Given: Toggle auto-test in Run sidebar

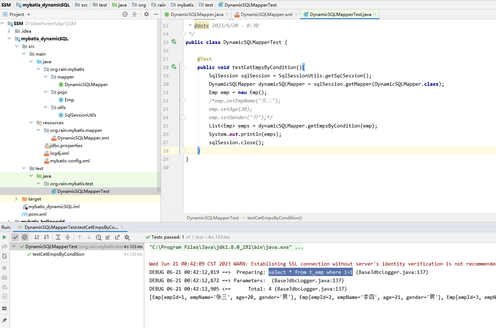Looking at the screenshot, I should 4,256.
